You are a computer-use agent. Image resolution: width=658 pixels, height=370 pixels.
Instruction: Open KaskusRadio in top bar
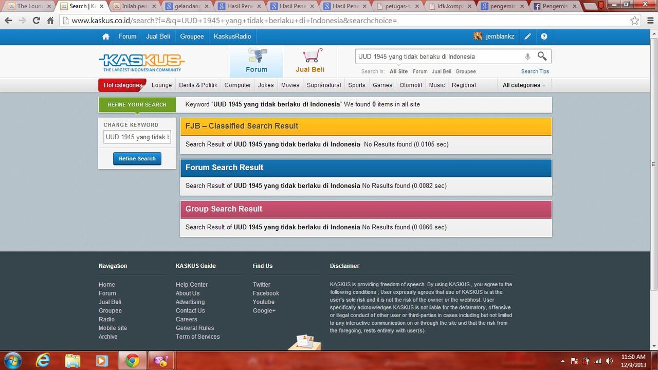232,36
